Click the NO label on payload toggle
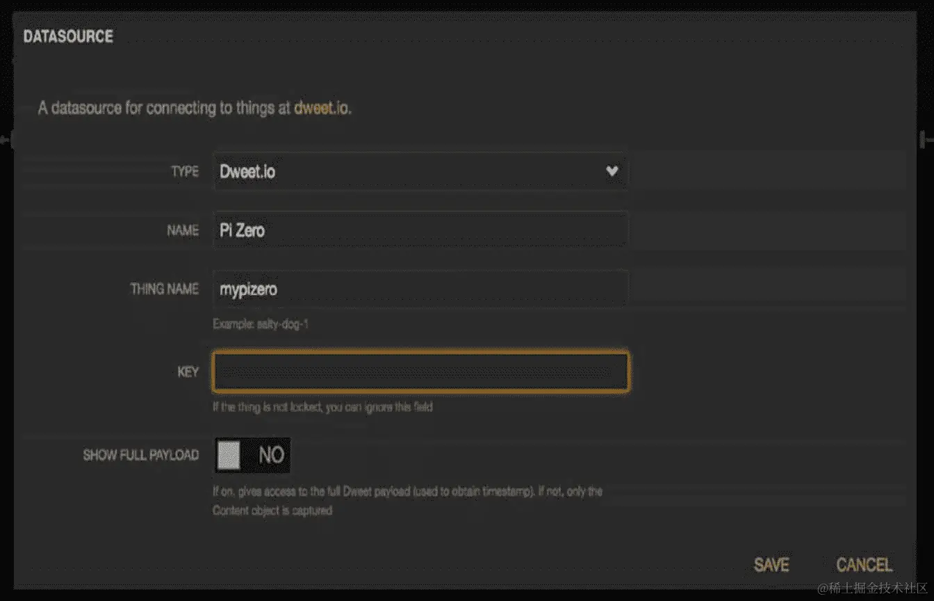This screenshot has height=601, width=934. click(271, 456)
